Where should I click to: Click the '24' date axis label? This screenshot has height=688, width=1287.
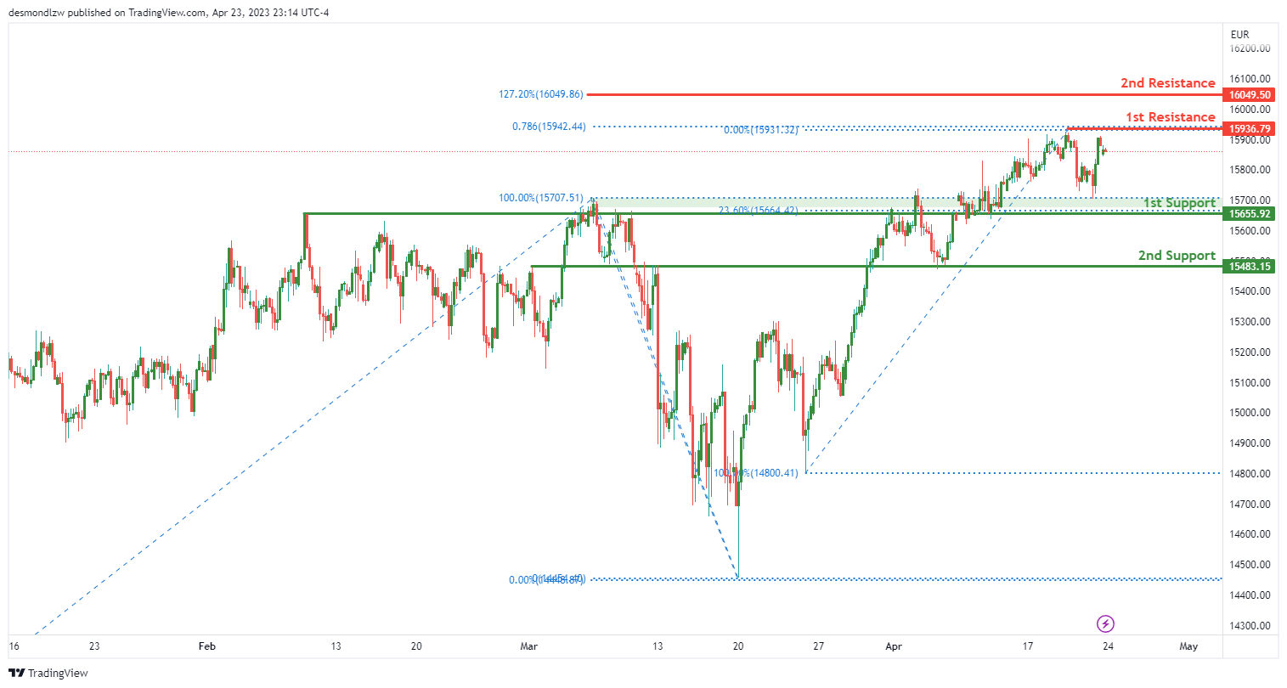[1108, 646]
